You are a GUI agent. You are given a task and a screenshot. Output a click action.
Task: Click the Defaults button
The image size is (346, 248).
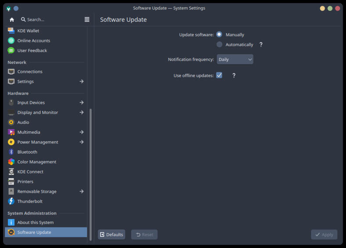(x=112, y=234)
